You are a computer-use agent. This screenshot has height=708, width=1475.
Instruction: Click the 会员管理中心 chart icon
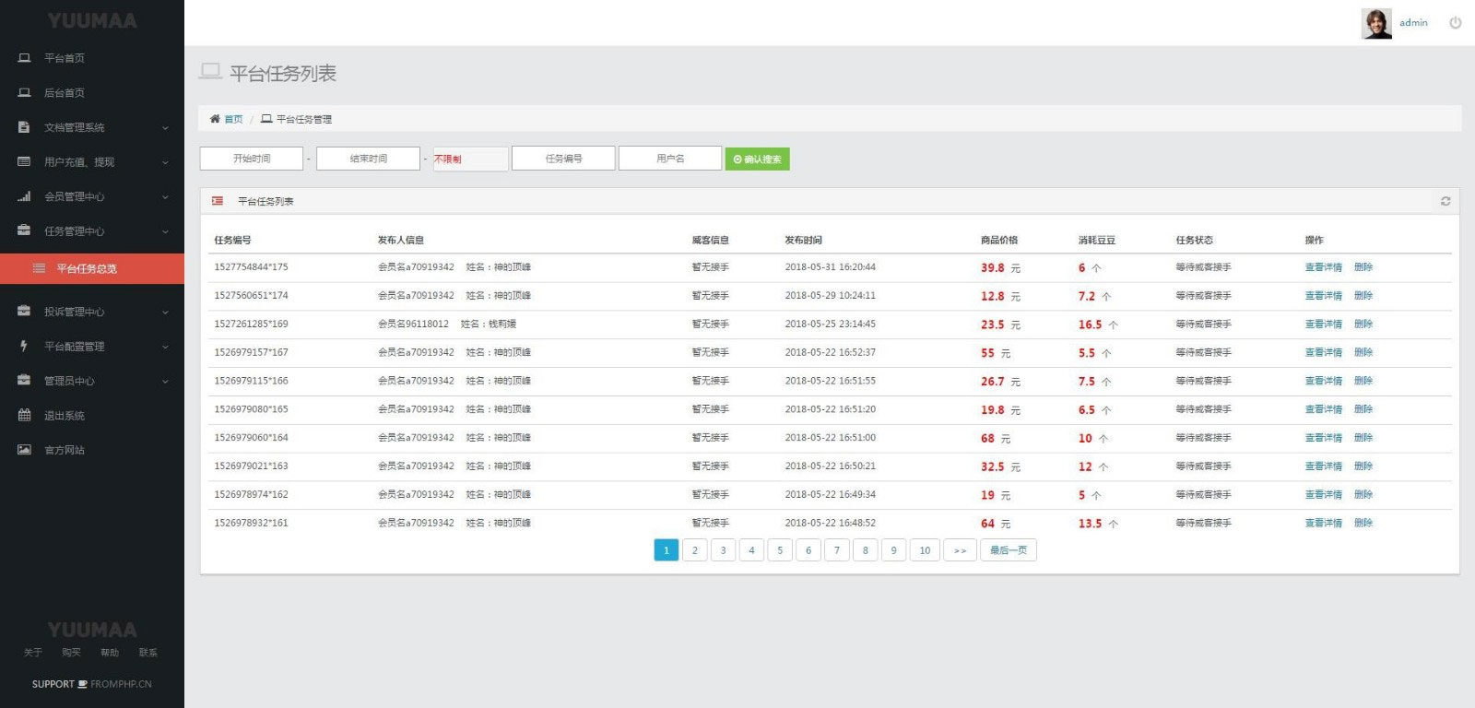pyautogui.click(x=24, y=196)
